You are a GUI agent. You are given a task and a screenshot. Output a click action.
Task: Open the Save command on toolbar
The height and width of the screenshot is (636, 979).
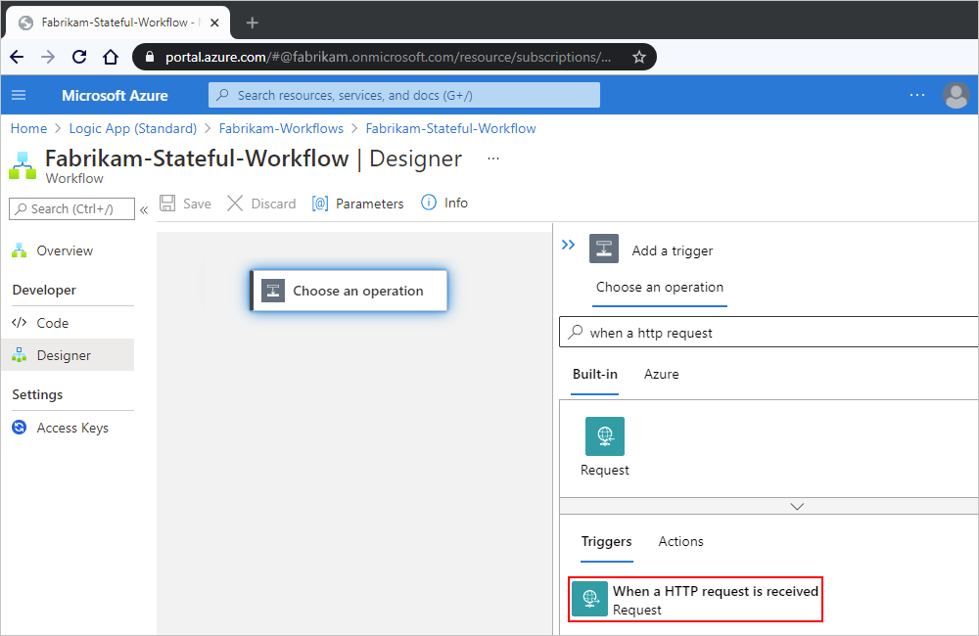tap(185, 203)
